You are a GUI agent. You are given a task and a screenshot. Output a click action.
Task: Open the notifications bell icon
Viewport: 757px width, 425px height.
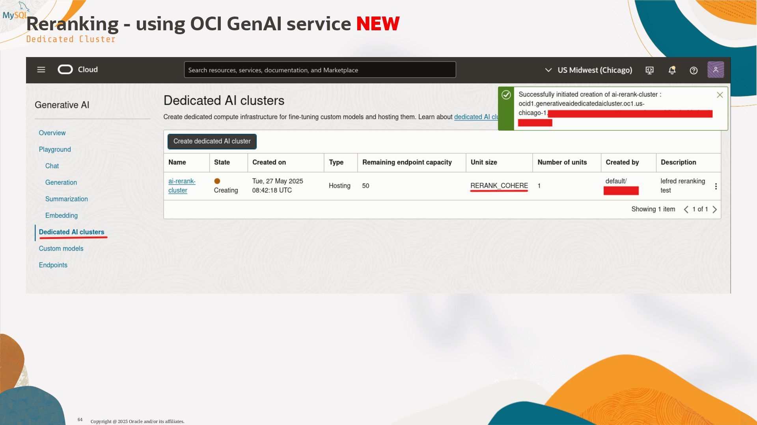point(672,70)
